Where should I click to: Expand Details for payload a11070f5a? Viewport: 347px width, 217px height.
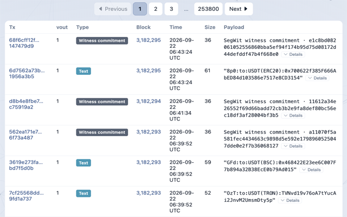tap(293, 146)
